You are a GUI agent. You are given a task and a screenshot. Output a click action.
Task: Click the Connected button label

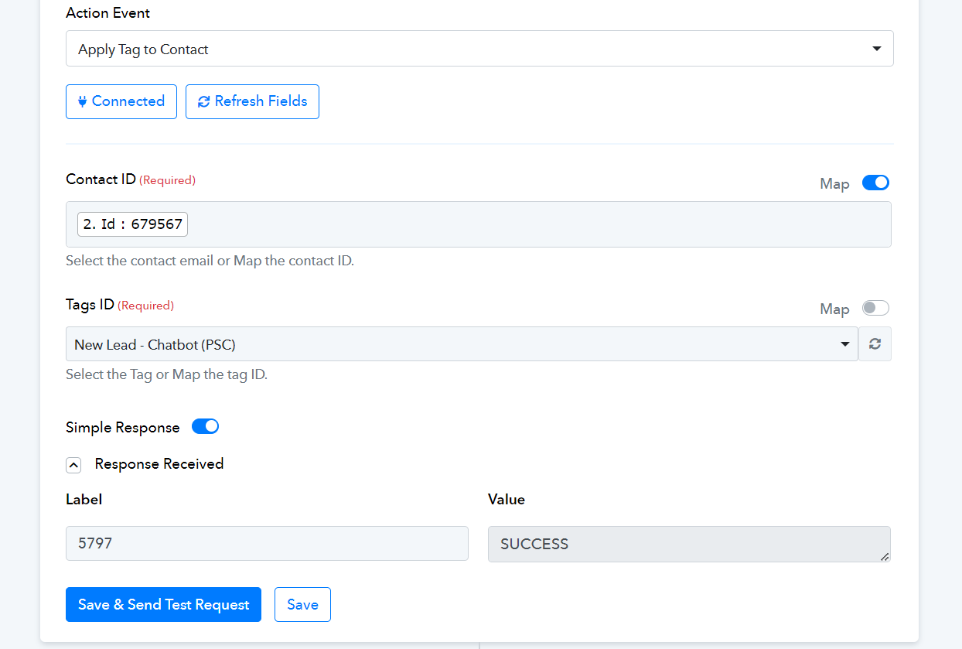click(x=128, y=101)
